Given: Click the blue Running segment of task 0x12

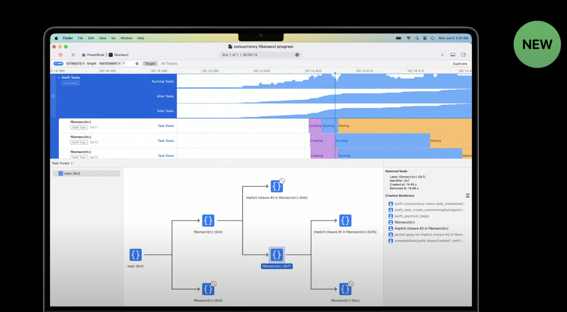Looking at the screenshot, I should point(383,140).
